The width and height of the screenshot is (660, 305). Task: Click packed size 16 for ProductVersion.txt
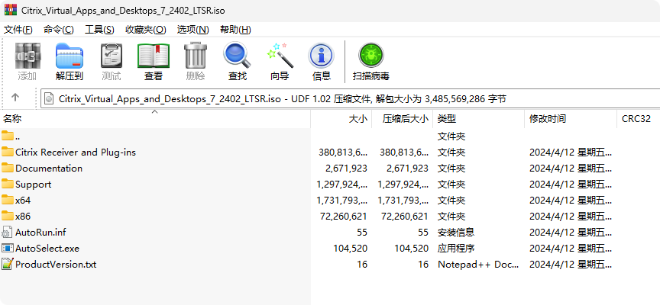point(423,265)
